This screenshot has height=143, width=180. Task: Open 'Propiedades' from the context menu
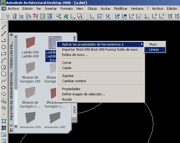(100, 89)
